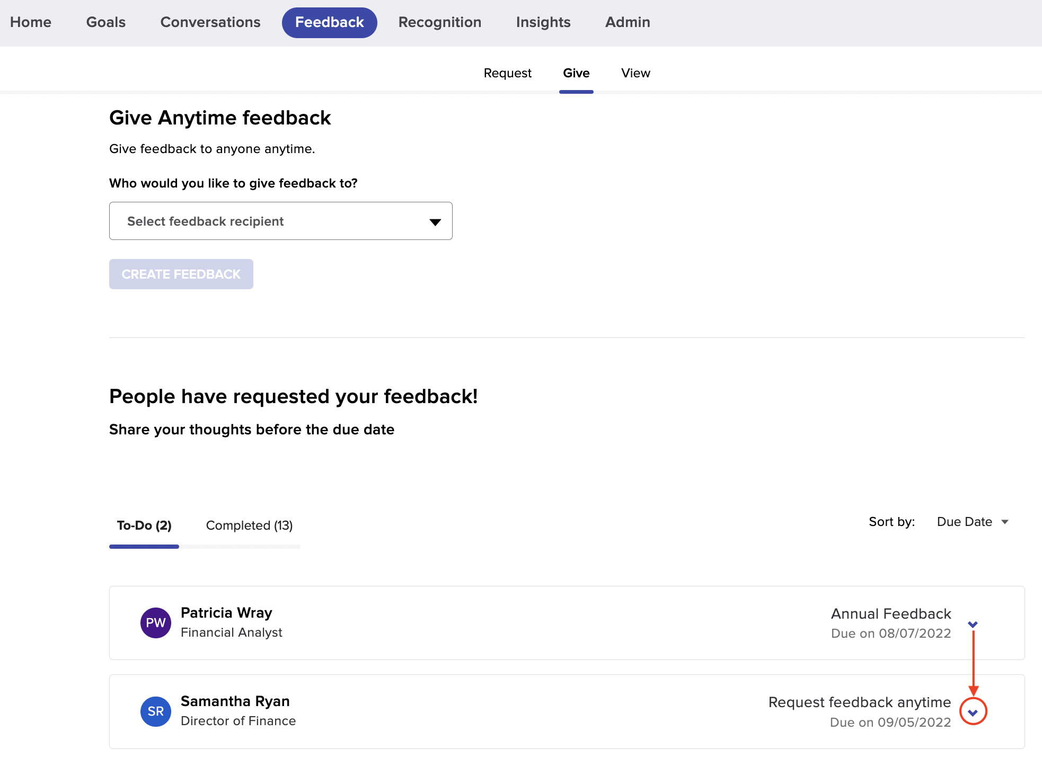Expand Samantha Ryan's feedback request chevron
This screenshot has height=767, width=1042.
(x=973, y=712)
